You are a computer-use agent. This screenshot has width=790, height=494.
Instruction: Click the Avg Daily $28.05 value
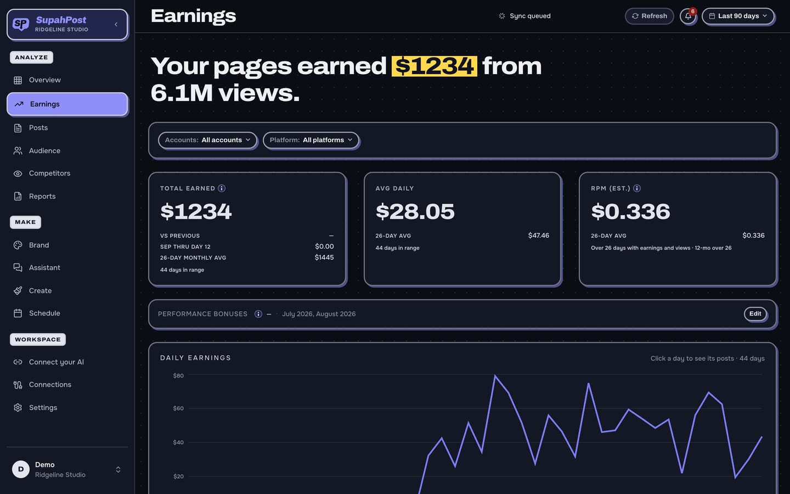[x=415, y=212]
